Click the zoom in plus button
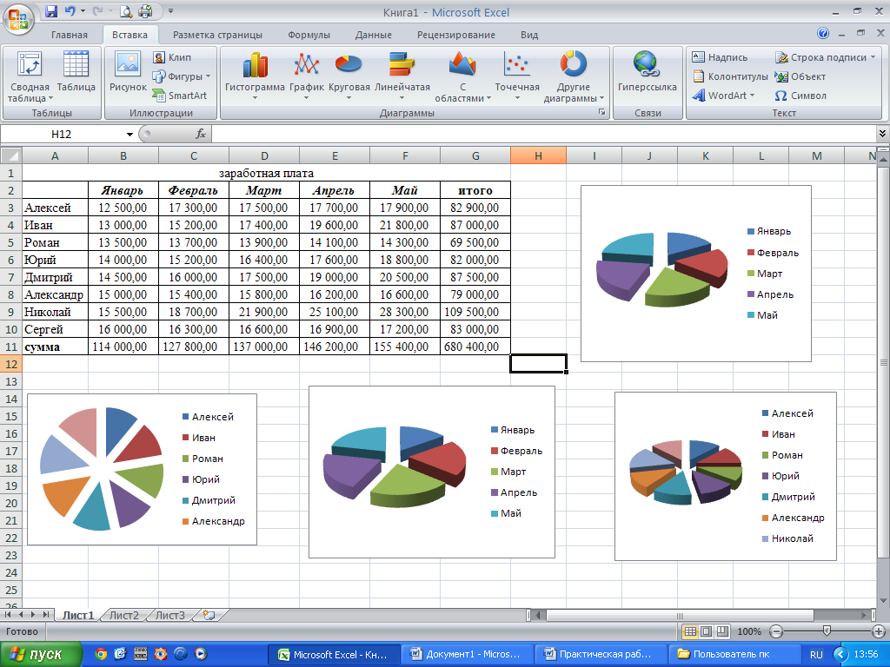The height and width of the screenshot is (667, 890). click(x=879, y=631)
